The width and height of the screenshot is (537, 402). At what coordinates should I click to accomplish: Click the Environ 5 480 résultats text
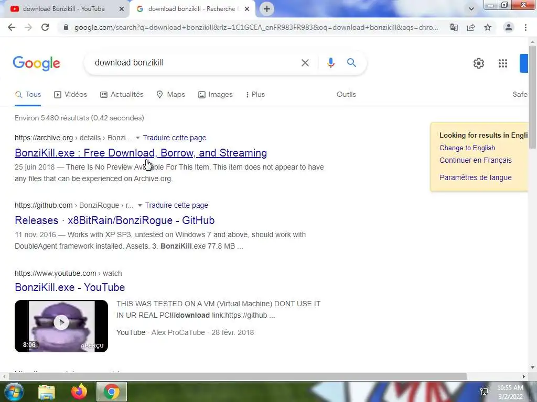click(x=79, y=118)
